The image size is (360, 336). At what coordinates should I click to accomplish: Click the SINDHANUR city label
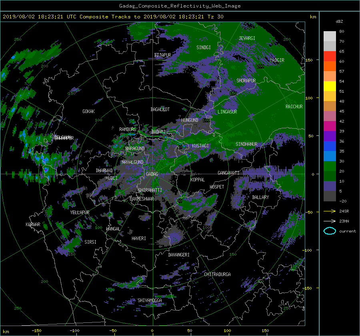[x=246, y=144]
